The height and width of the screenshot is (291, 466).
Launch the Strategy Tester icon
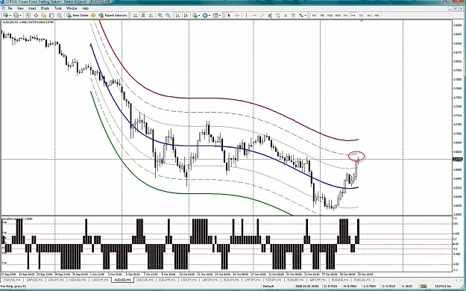tap(60, 15)
